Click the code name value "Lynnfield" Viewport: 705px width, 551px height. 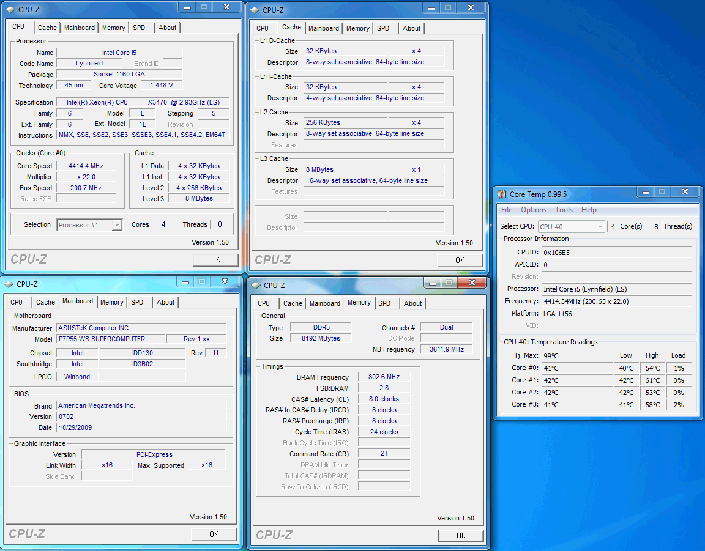tap(89, 64)
